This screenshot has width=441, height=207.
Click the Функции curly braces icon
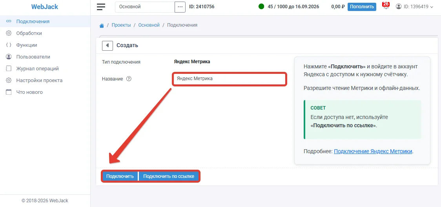(x=9, y=45)
